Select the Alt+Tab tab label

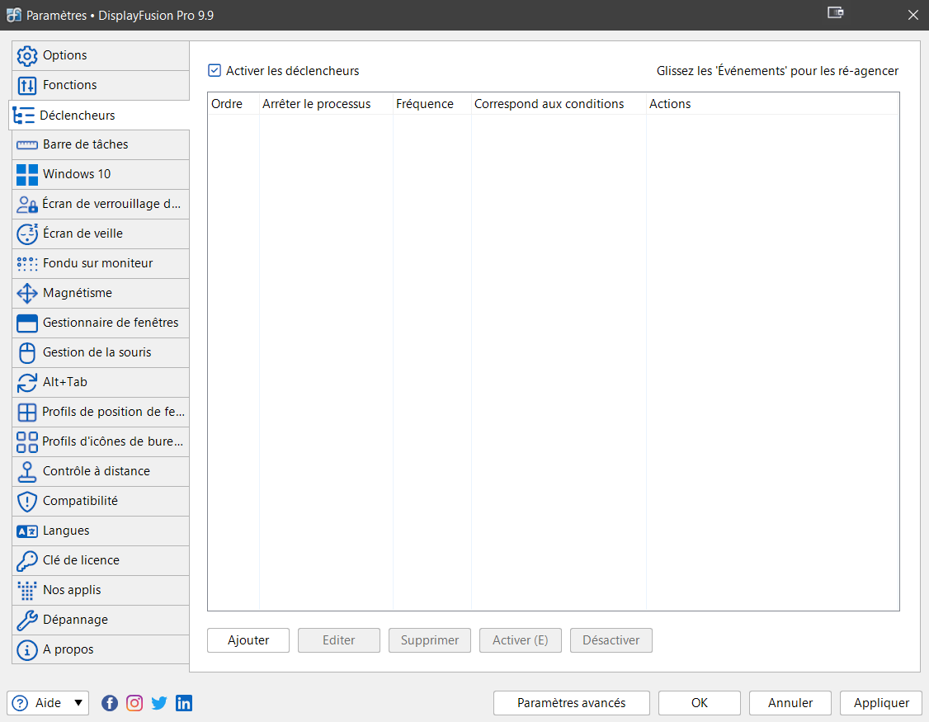[64, 382]
